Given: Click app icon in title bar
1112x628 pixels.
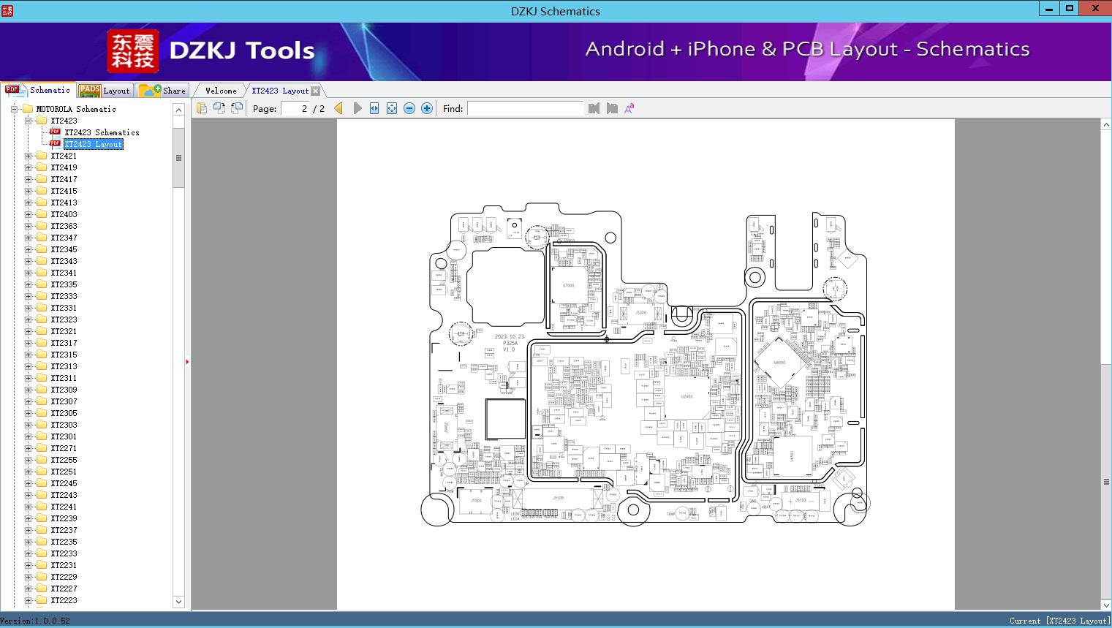Looking at the screenshot, I should pyautogui.click(x=7, y=10).
